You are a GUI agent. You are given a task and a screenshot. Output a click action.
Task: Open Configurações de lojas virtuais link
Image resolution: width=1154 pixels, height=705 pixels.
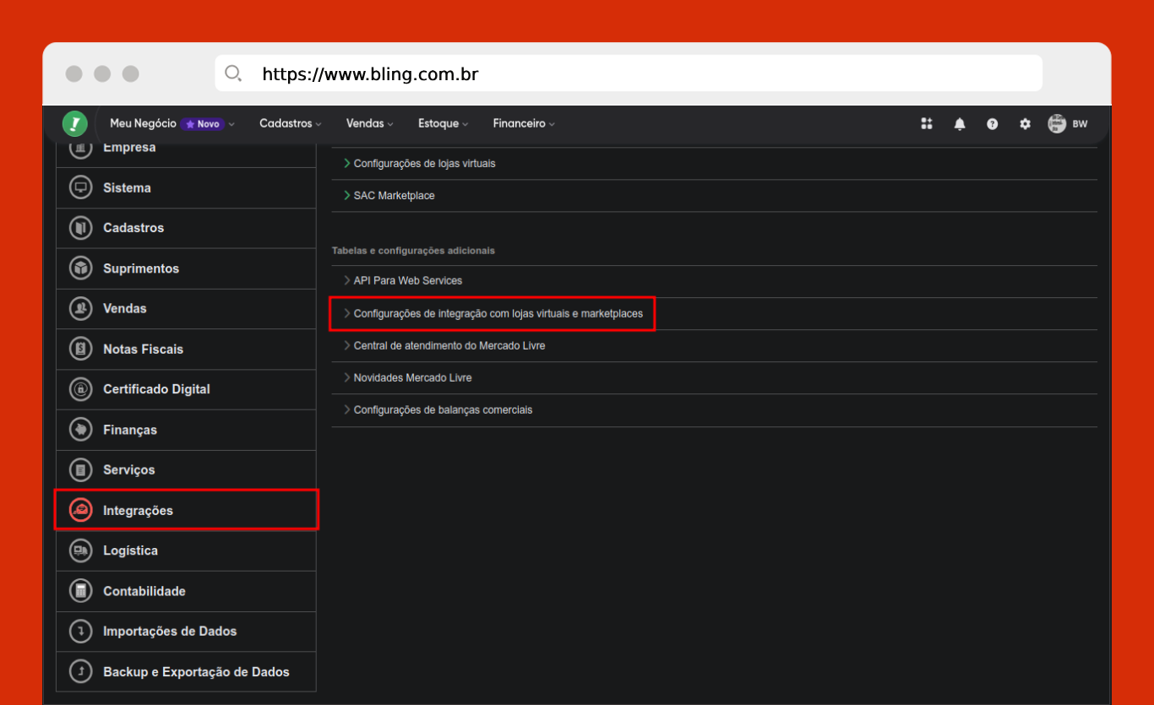tap(424, 163)
